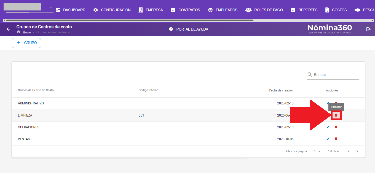Sort by the Código interno column header

pos(148,90)
